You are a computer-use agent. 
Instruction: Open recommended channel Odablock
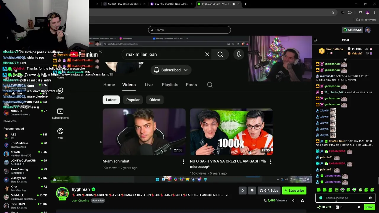point(25,197)
